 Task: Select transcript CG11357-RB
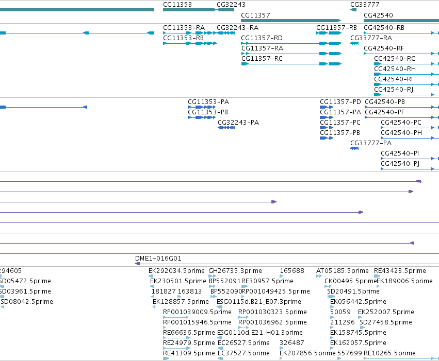336,28
